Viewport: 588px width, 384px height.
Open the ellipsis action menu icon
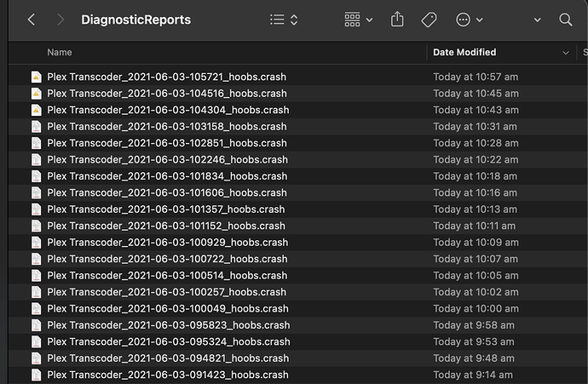click(x=463, y=20)
